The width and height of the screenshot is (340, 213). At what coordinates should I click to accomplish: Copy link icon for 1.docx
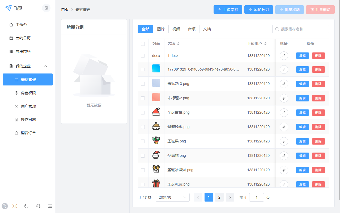pos(284,56)
